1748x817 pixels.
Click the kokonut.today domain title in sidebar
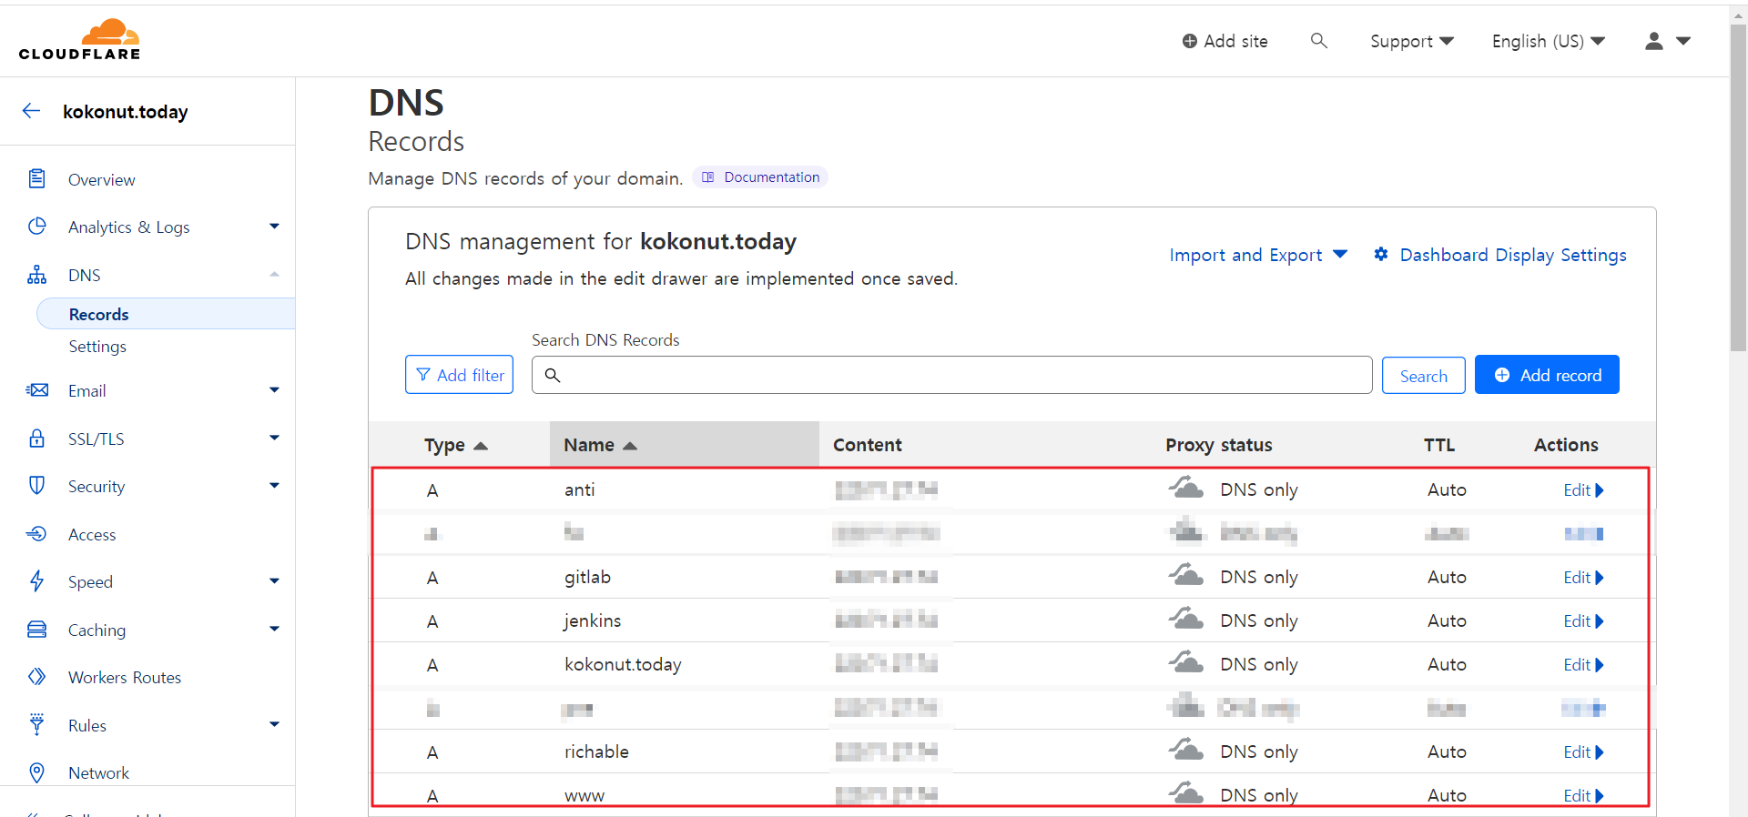pyautogui.click(x=125, y=112)
